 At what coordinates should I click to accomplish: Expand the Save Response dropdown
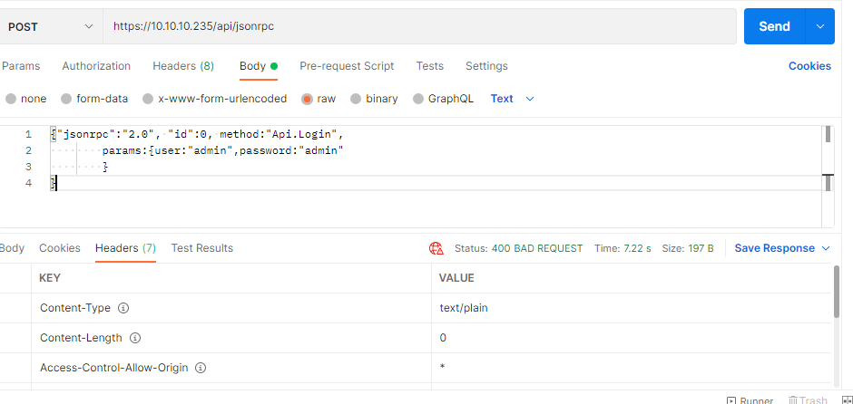(x=782, y=248)
